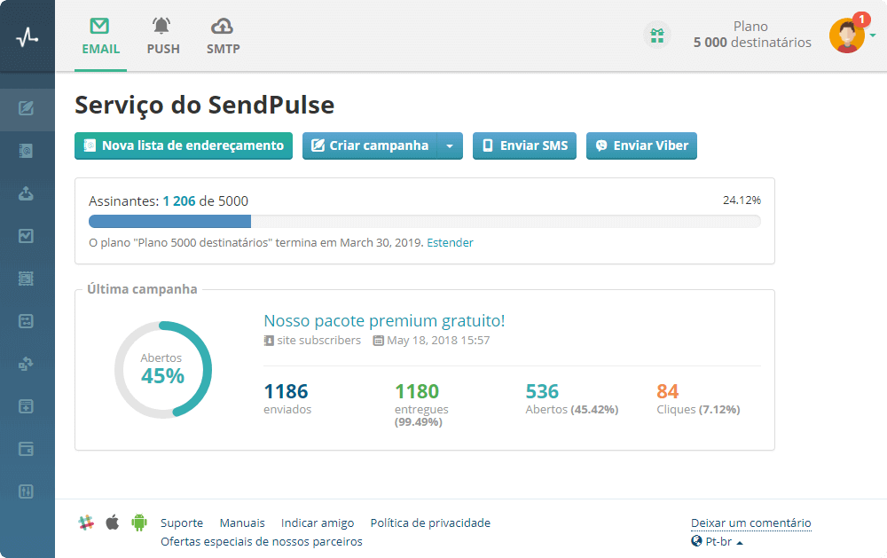The height and width of the screenshot is (558, 887).
Task: Expand the Pt-br language selector
Action: pos(717,542)
